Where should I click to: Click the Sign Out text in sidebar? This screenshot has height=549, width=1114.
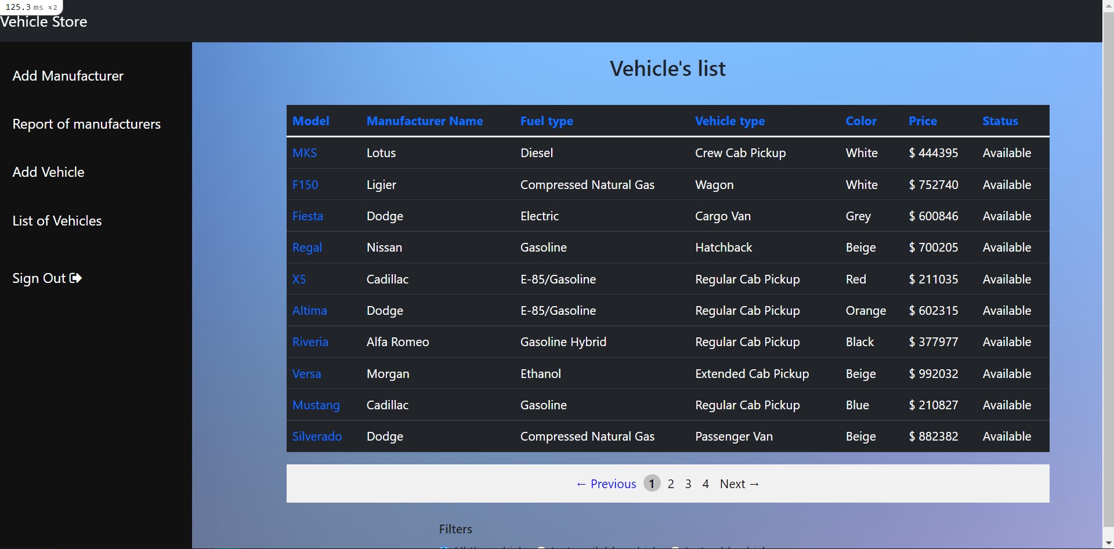(39, 278)
